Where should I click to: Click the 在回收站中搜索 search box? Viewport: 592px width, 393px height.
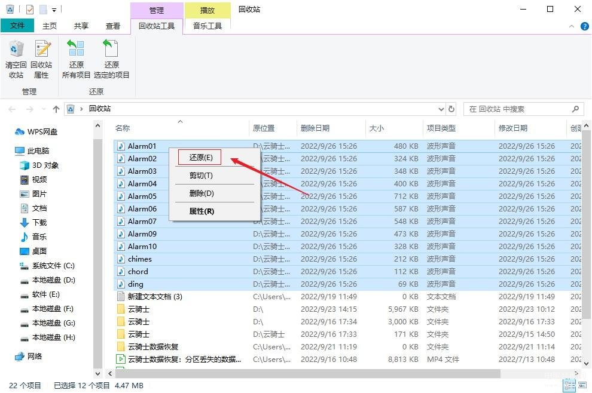(x=518, y=109)
